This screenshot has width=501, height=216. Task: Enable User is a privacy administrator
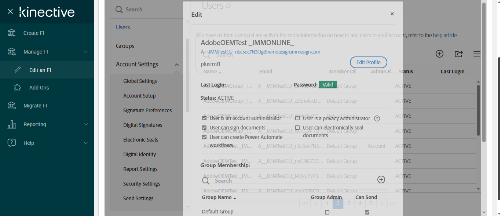click(297, 118)
